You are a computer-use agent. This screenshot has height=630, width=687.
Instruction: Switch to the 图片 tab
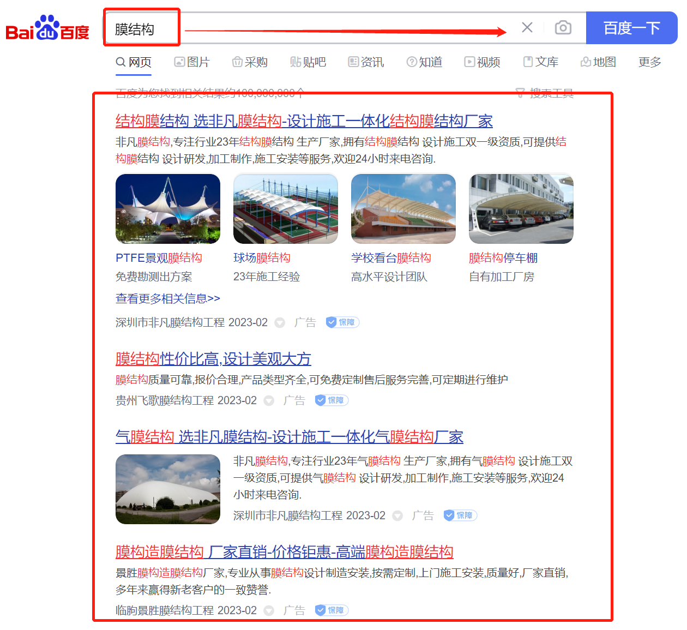click(x=192, y=62)
